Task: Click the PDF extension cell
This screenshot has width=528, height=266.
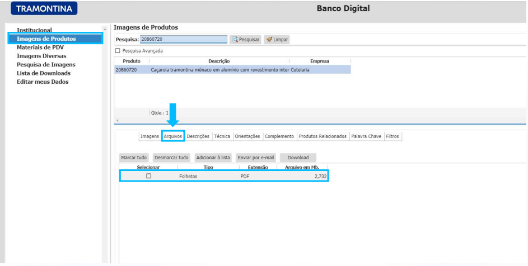Action: 245,176
